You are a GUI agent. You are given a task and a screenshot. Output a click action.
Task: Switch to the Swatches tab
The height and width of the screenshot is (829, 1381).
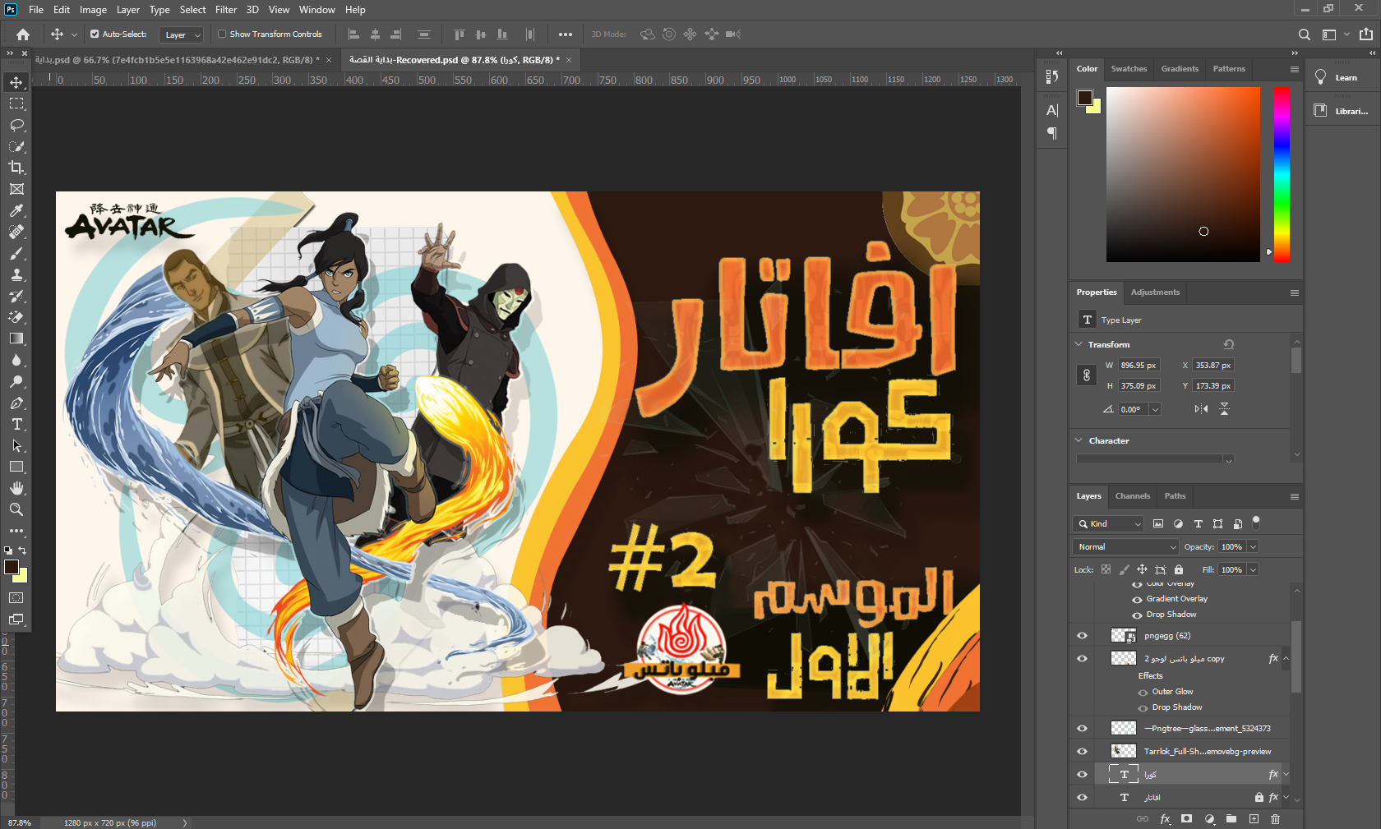[x=1129, y=69]
